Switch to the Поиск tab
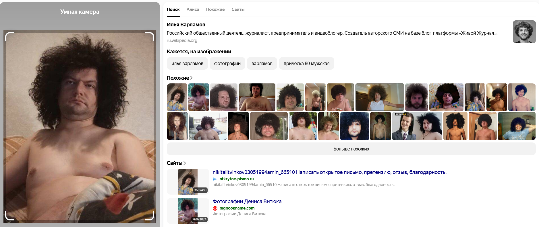The image size is (539, 227). click(173, 9)
